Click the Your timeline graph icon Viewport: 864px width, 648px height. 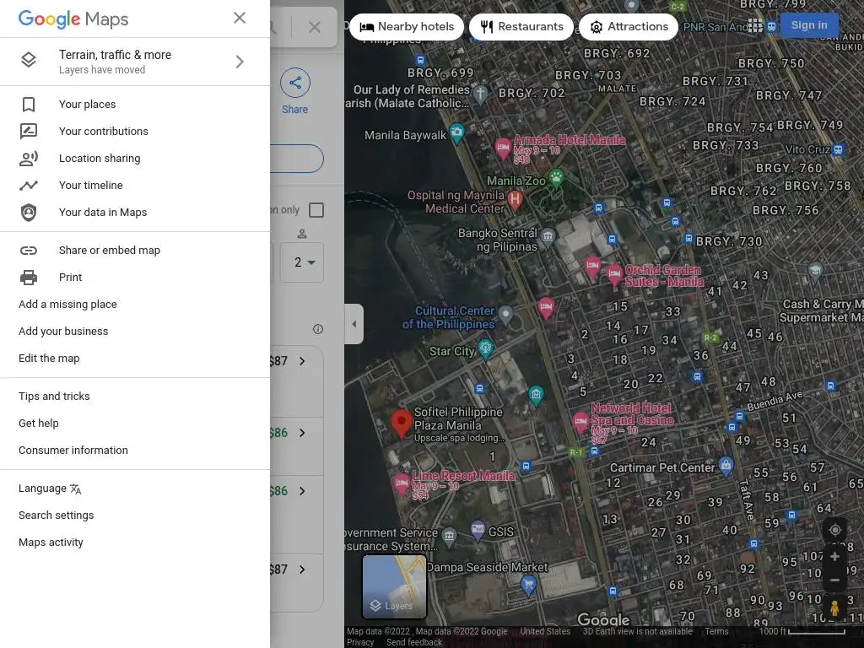click(29, 186)
